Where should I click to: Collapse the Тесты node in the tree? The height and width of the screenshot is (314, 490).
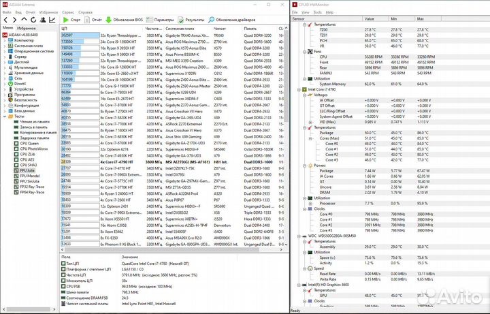(5, 116)
